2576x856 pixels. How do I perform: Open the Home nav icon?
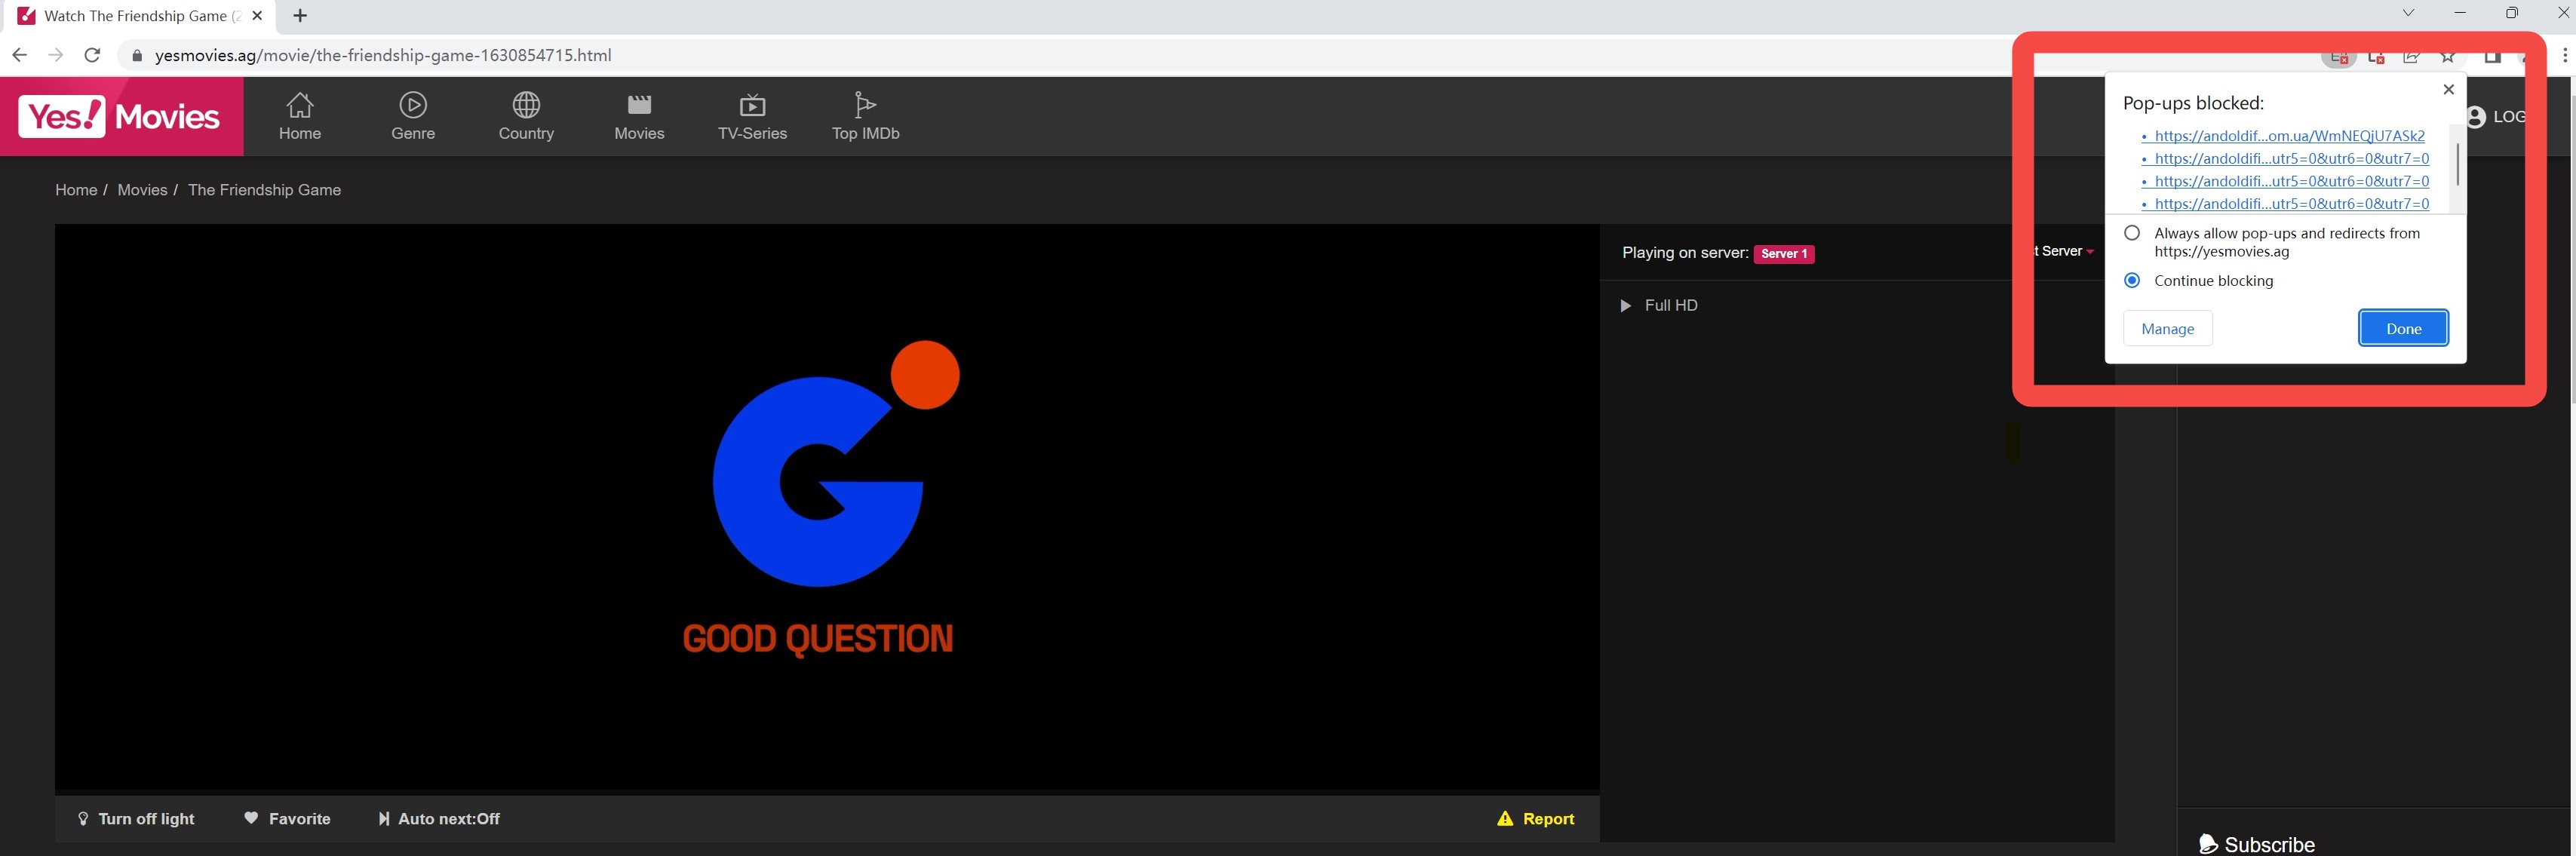click(x=300, y=105)
